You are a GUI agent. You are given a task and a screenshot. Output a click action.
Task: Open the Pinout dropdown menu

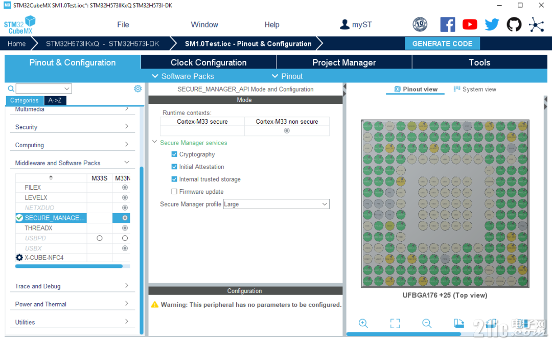point(287,76)
